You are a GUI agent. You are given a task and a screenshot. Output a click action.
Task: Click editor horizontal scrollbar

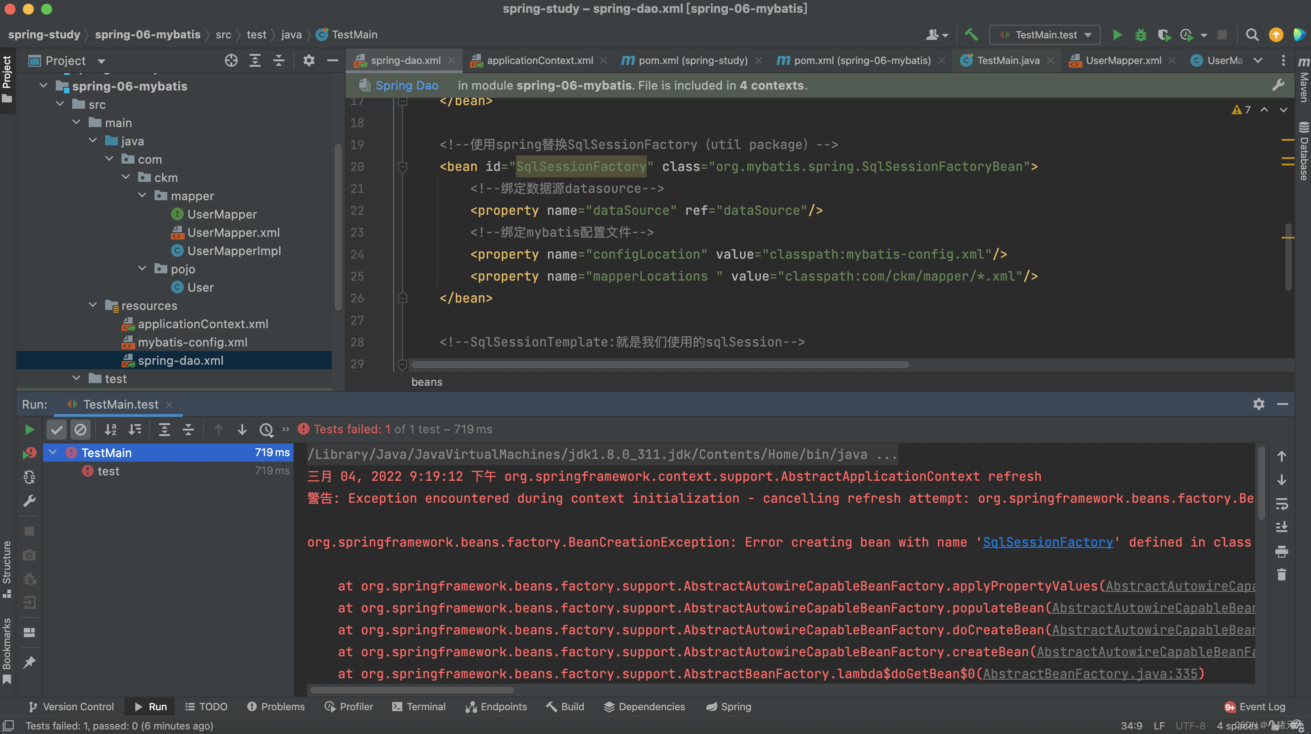(660, 364)
